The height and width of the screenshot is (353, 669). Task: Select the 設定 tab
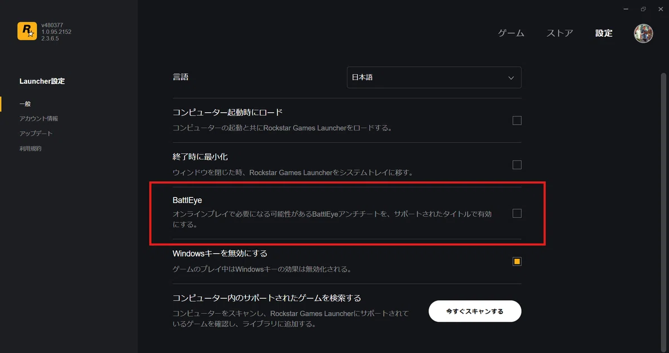[604, 33]
